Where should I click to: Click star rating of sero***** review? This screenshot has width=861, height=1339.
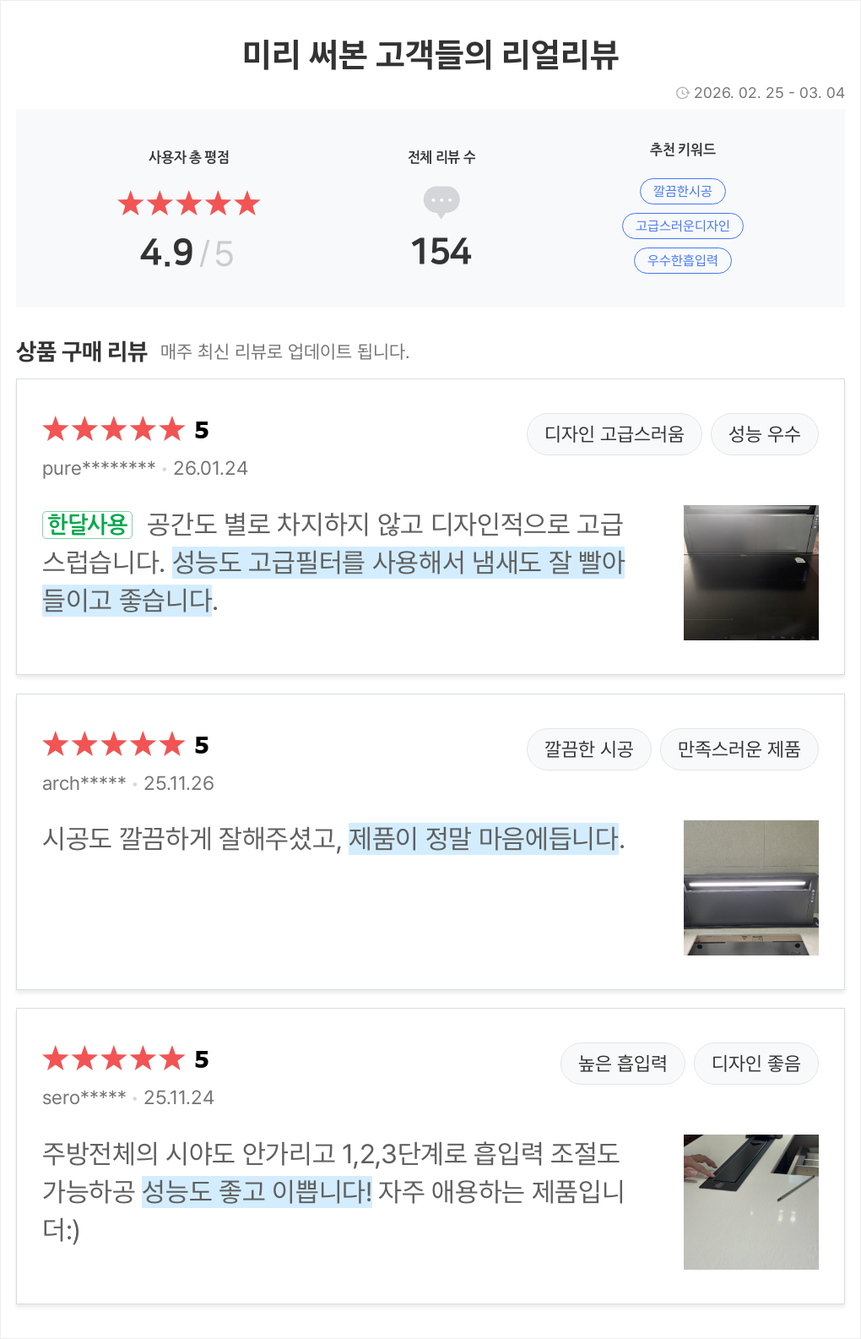coord(113,1059)
